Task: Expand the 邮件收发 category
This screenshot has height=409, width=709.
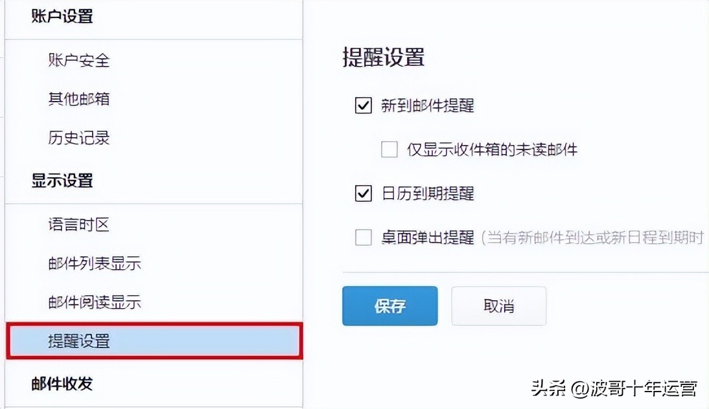Action: coord(62,383)
